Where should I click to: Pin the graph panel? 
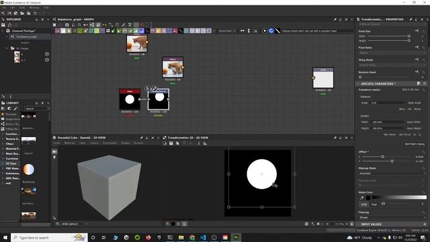tap(335, 19)
